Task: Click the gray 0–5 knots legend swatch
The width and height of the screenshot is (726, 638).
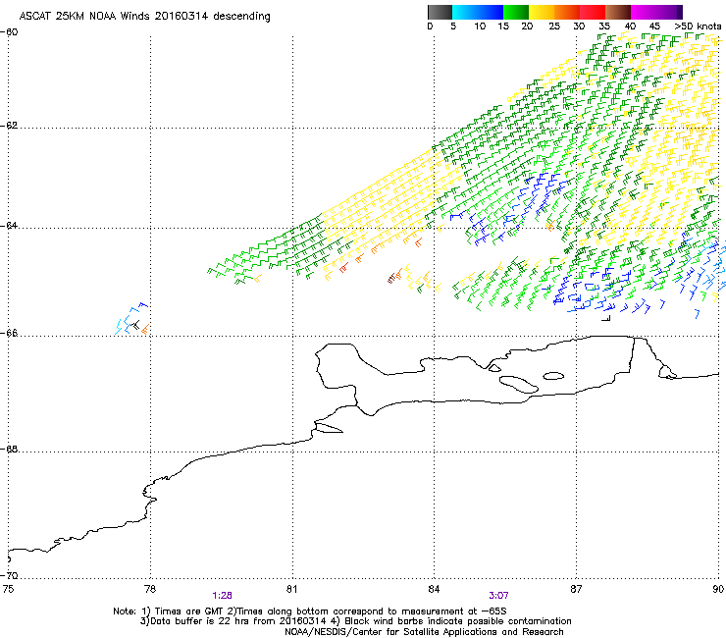Action: pyautogui.click(x=440, y=12)
